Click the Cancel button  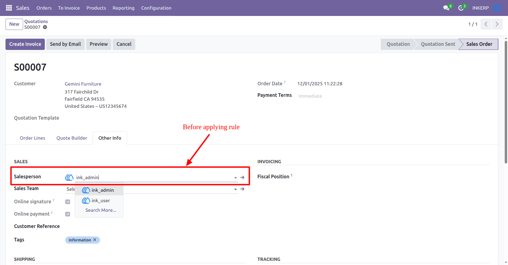click(x=124, y=44)
